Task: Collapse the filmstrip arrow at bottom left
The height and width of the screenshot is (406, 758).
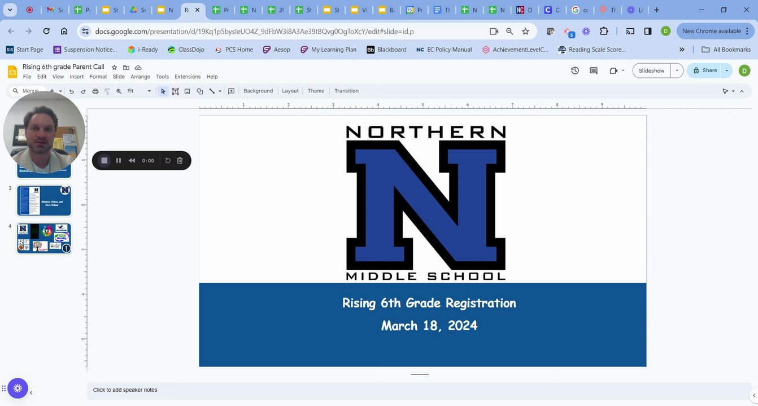Action: click(x=31, y=393)
